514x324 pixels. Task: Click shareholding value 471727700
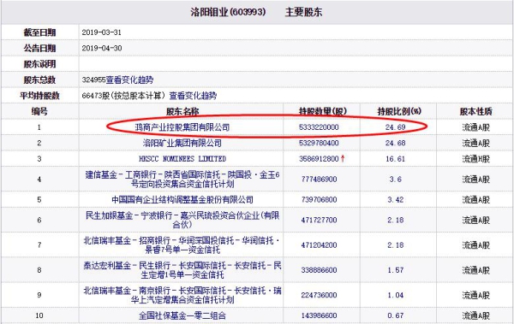tap(319, 220)
